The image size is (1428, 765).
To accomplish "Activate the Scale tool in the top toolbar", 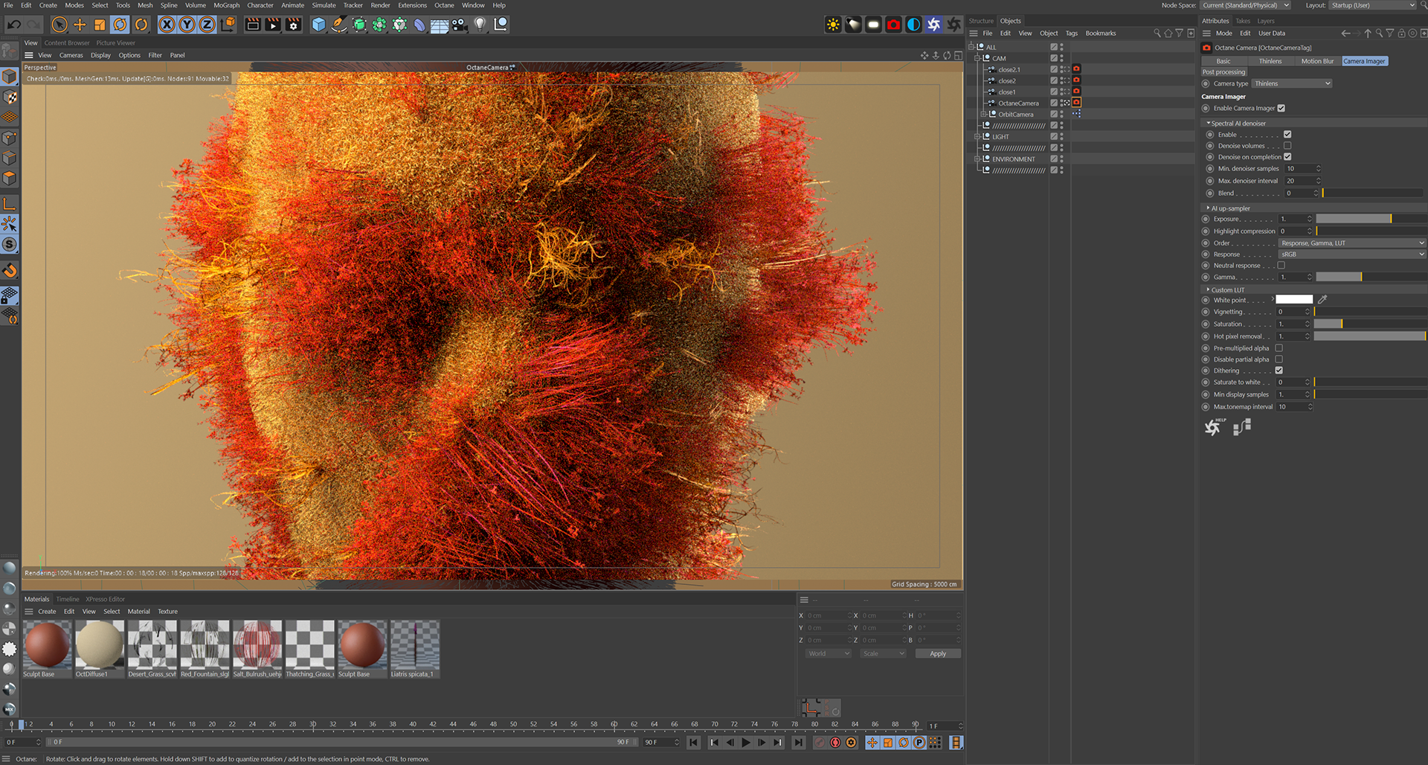I will tap(100, 25).
